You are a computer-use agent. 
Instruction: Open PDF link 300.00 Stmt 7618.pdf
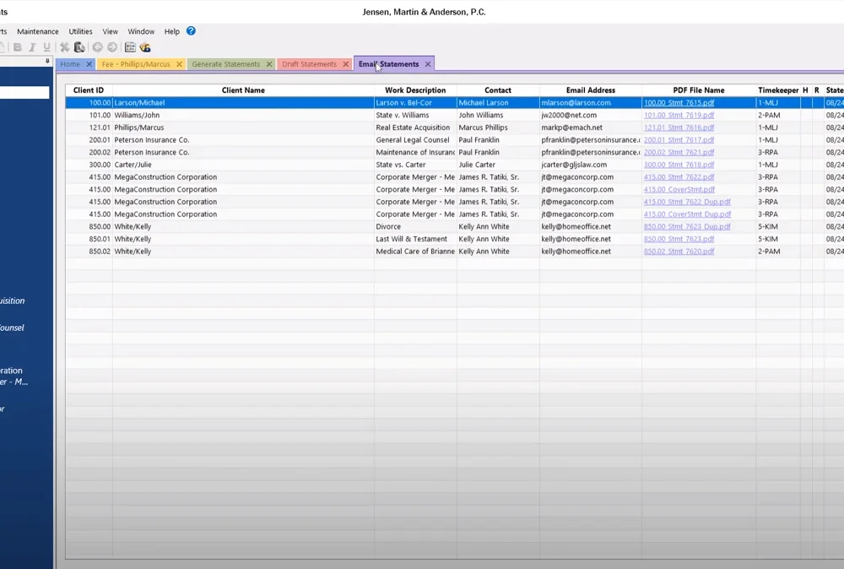pyautogui.click(x=679, y=165)
